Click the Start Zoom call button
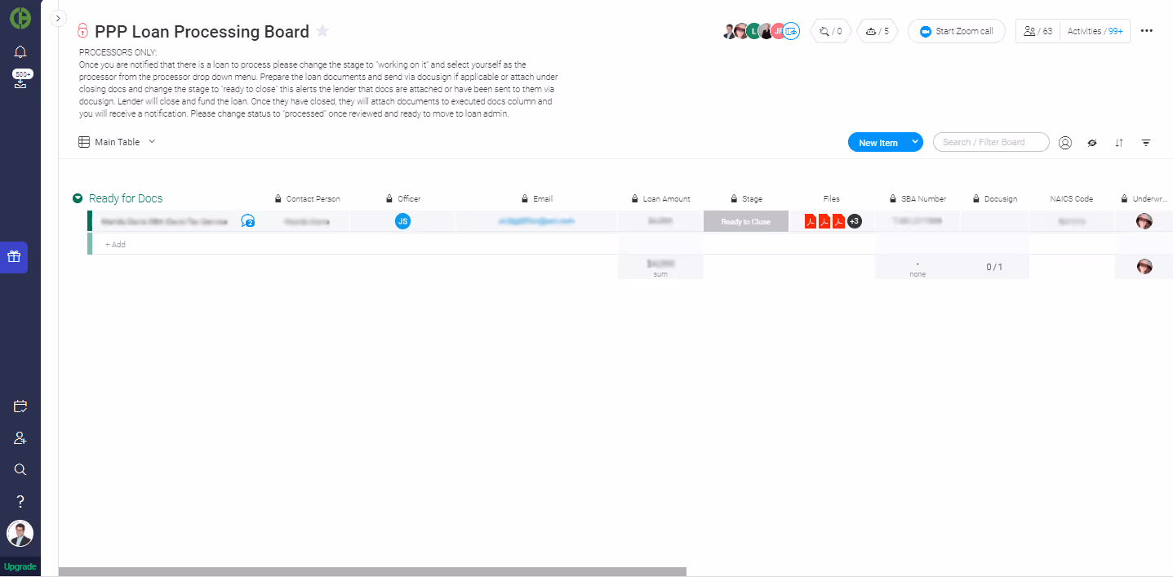 coord(956,31)
